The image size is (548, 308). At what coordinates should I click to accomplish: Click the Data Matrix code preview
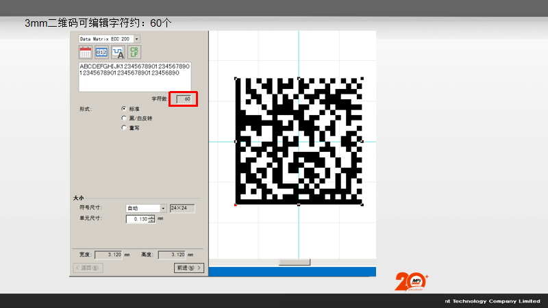point(299,140)
